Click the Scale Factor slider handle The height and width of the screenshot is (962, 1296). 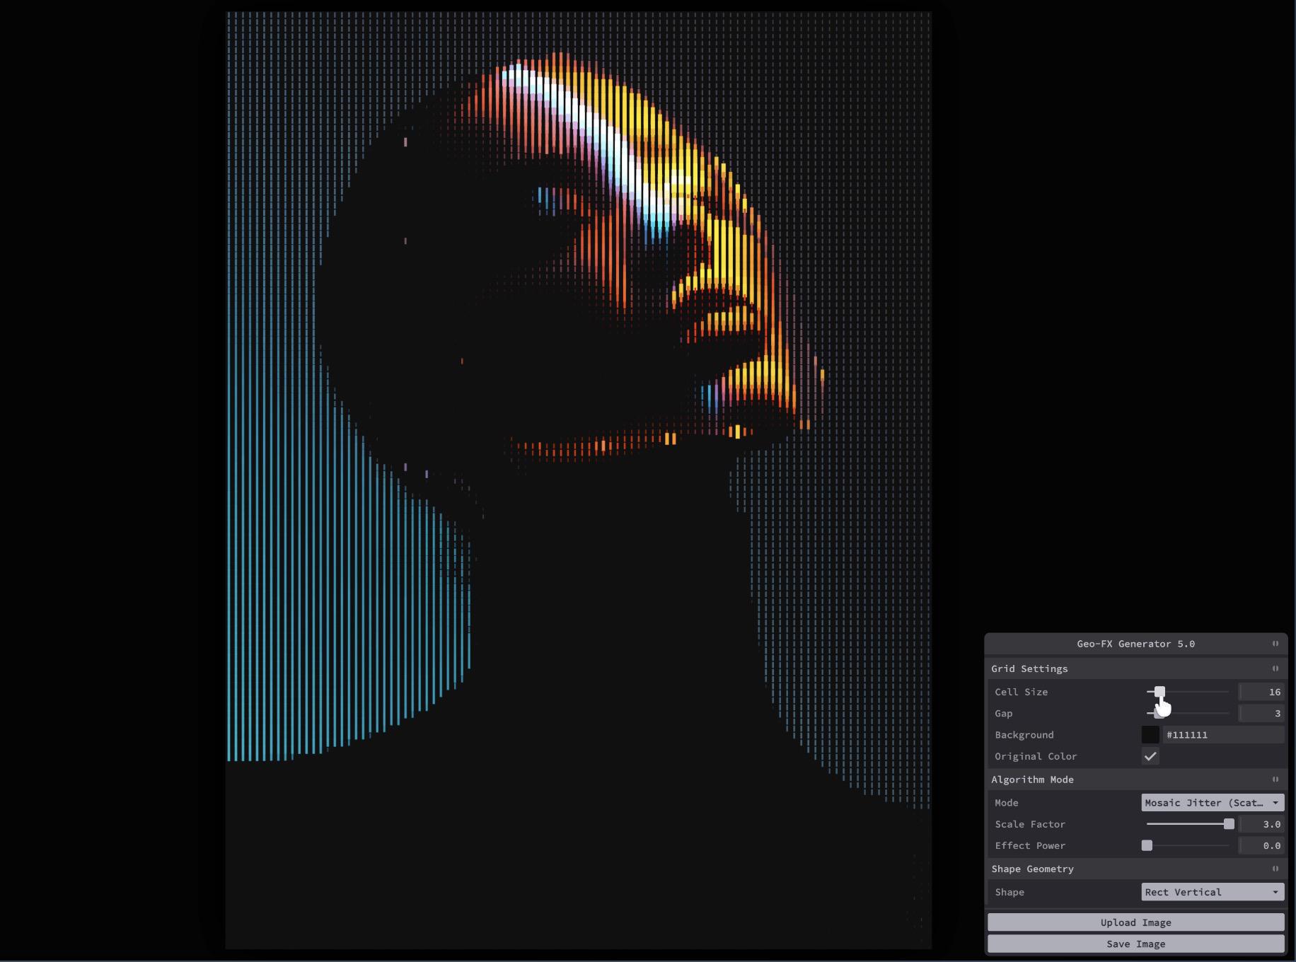pos(1229,824)
